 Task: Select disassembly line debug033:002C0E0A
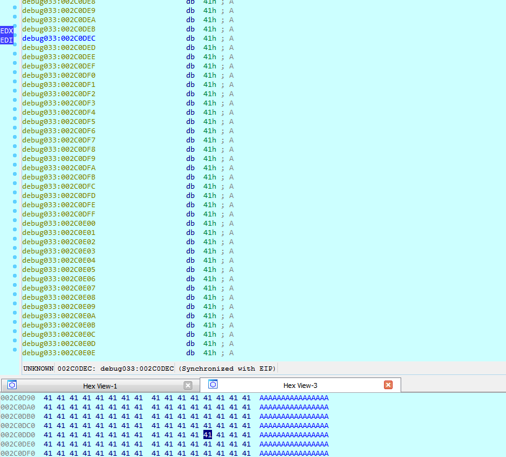[x=59, y=316]
